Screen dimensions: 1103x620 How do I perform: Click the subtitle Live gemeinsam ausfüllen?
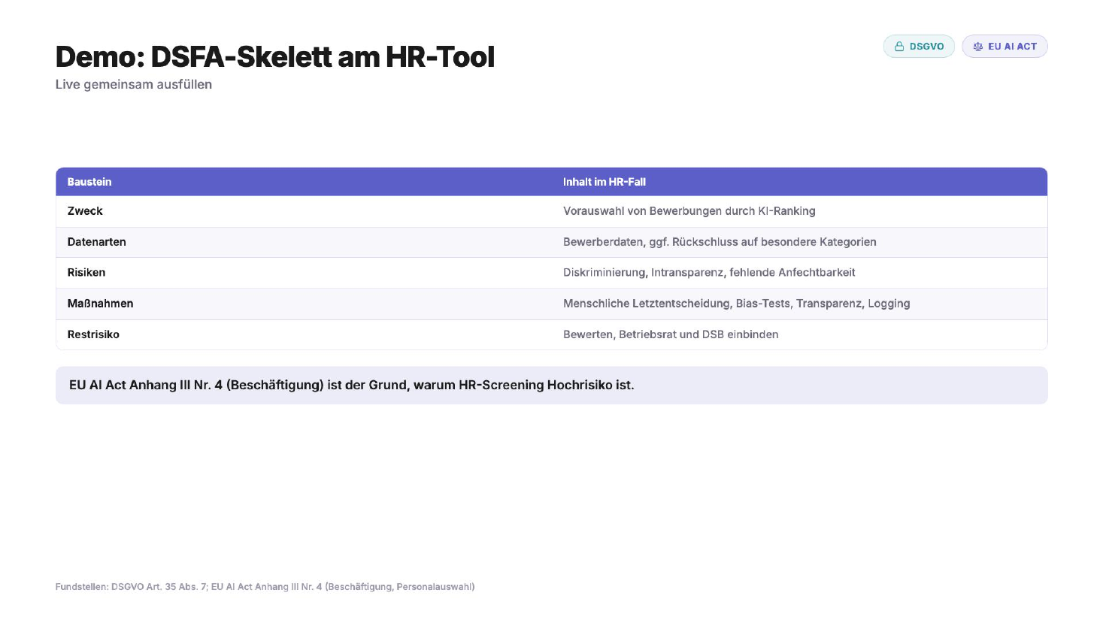coord(134,84)
